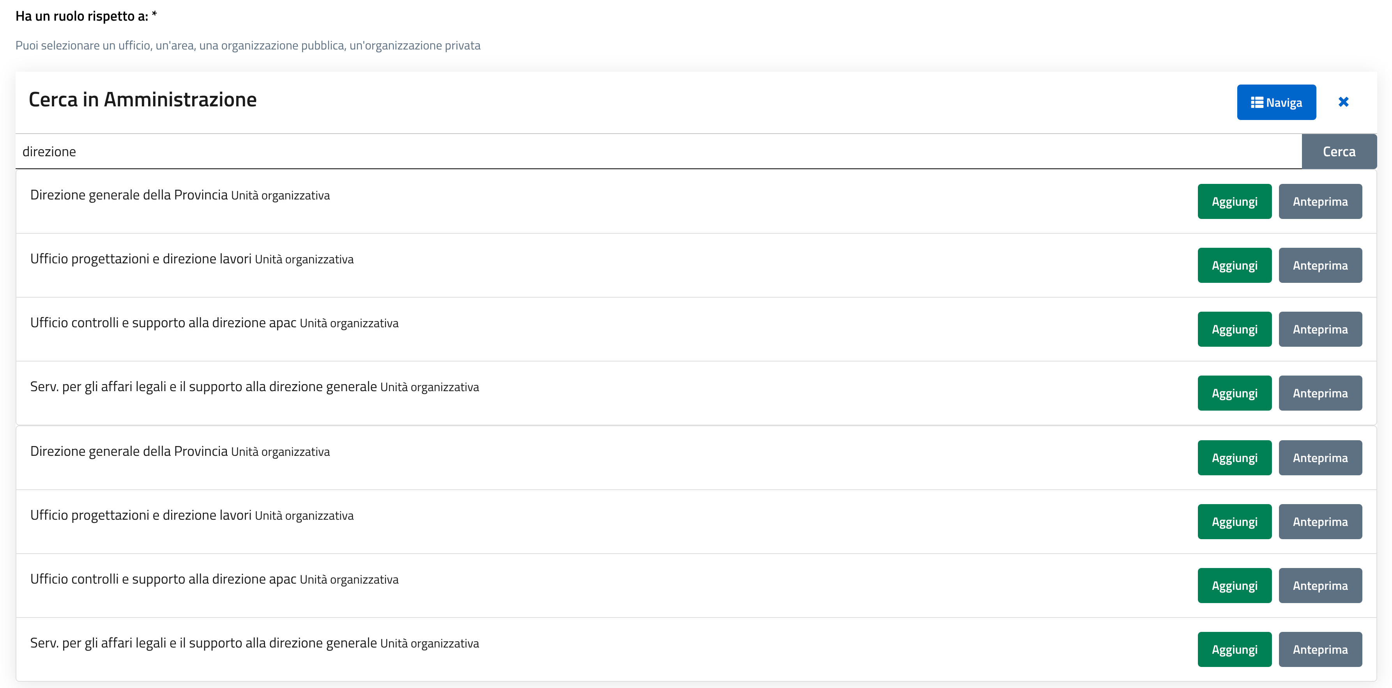Image resolution: width=1392 pixels, height=688 pixels.
Task: Add first Ufficio controlli e supporto apac
Action: click(x=1234, y=329)
